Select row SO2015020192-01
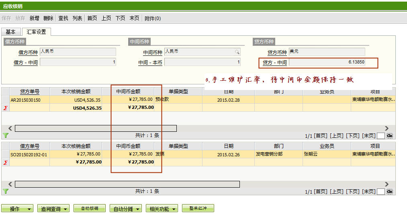407x223 pixels. coord(198,154)
